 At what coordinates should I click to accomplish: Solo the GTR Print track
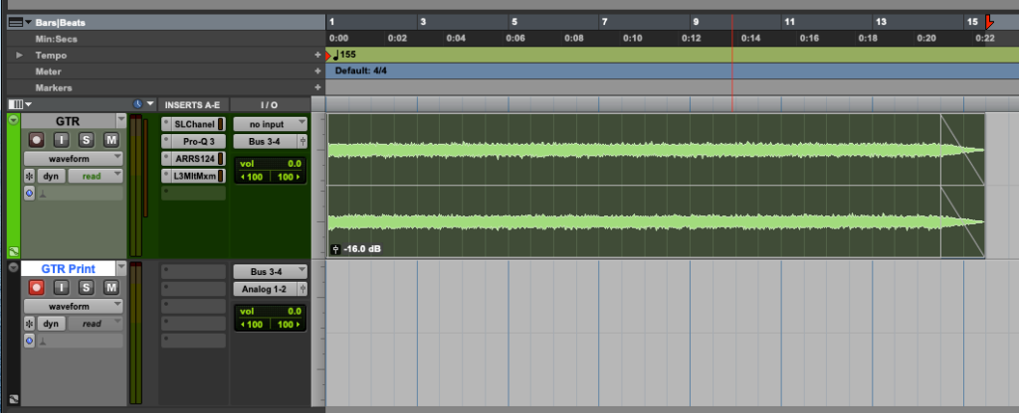tap(87, 287)
